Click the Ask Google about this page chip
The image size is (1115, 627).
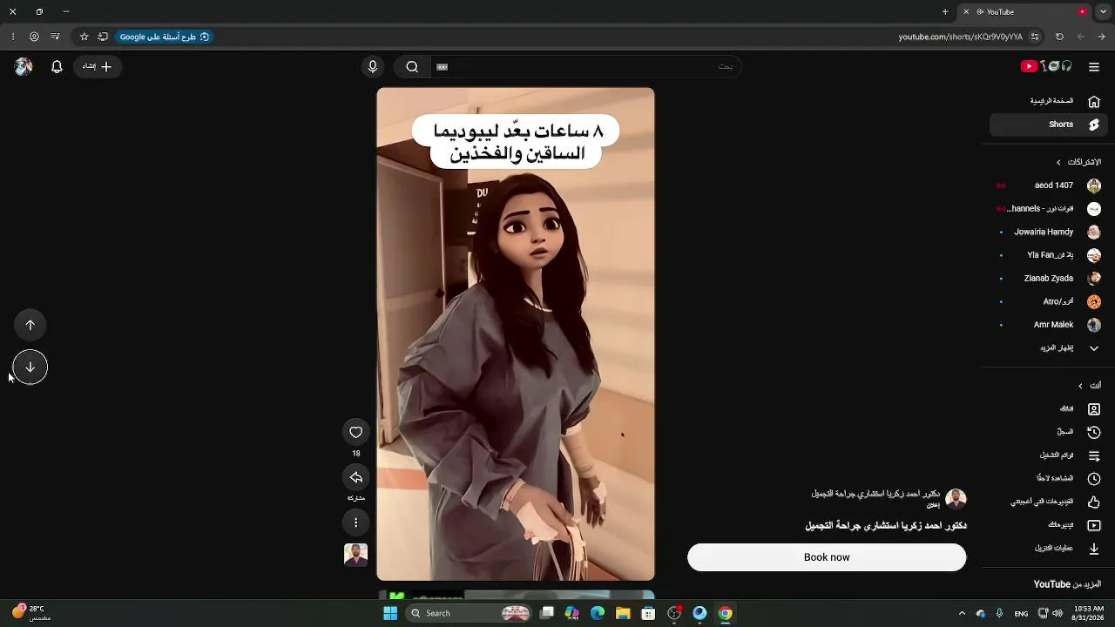[165, 37]
